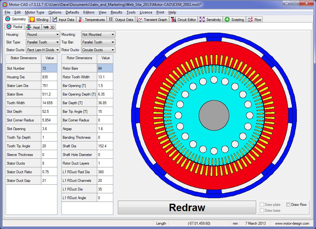Click the Circuit Editor icon

pos(173,19)
